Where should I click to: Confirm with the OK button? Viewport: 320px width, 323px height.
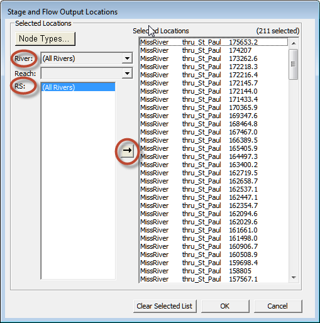click(225, 306)
